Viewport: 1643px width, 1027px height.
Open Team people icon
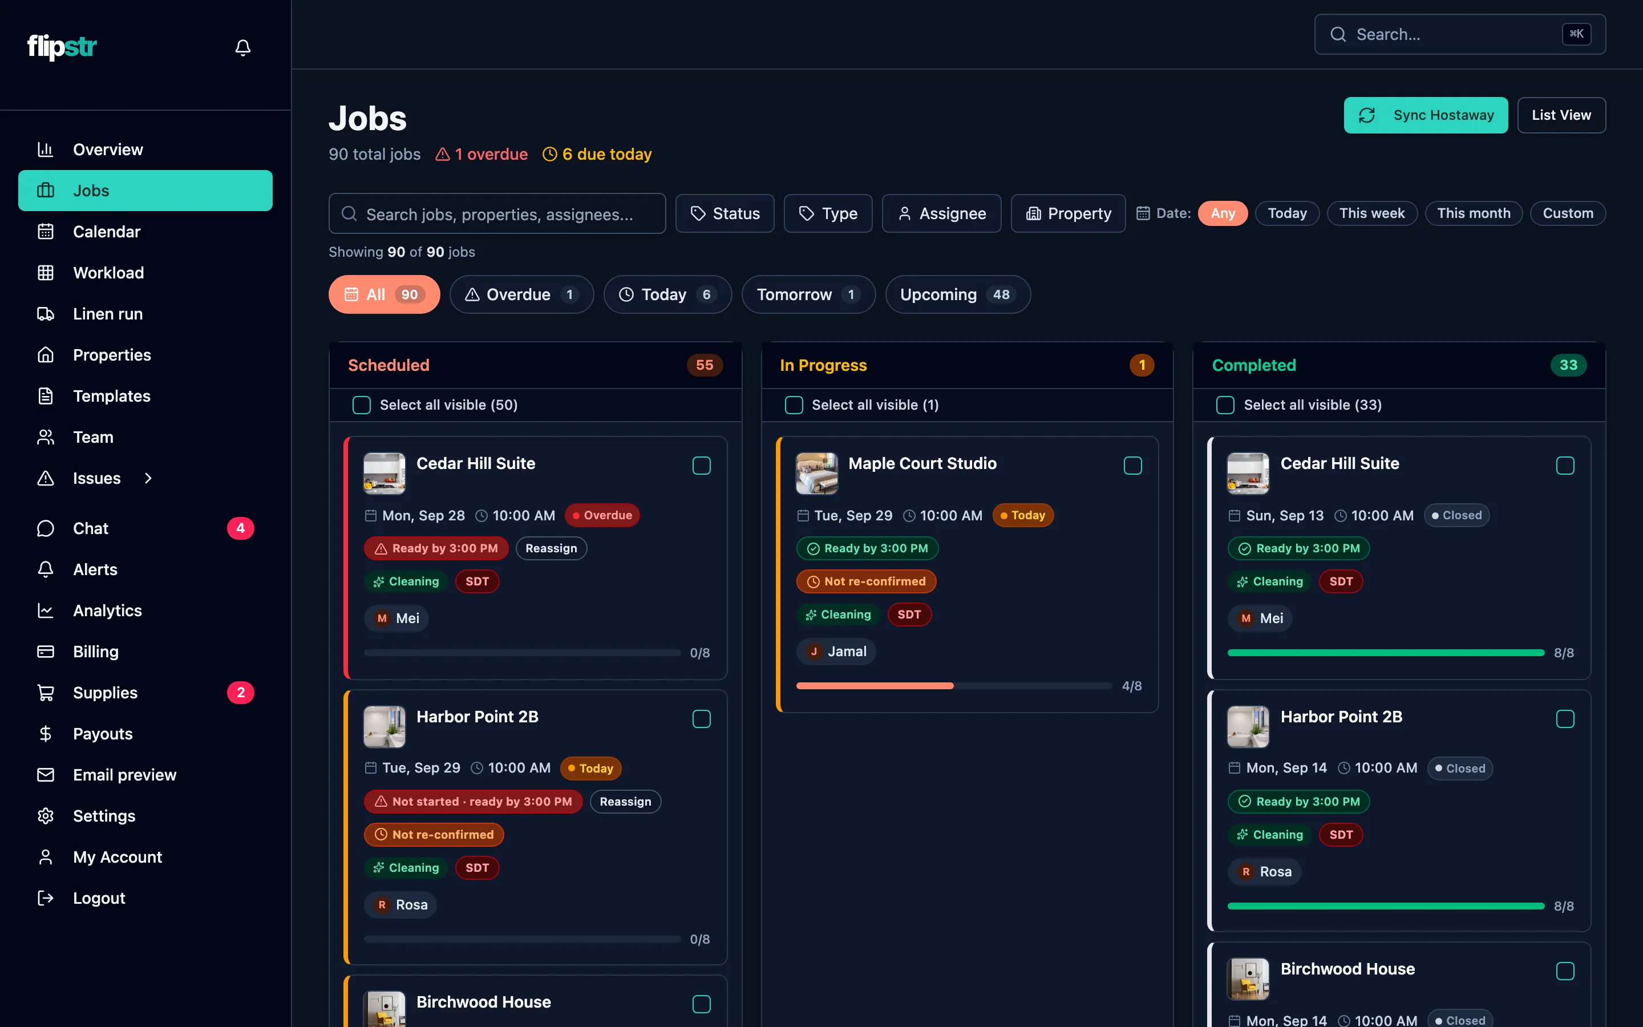[x=46, y=436]
